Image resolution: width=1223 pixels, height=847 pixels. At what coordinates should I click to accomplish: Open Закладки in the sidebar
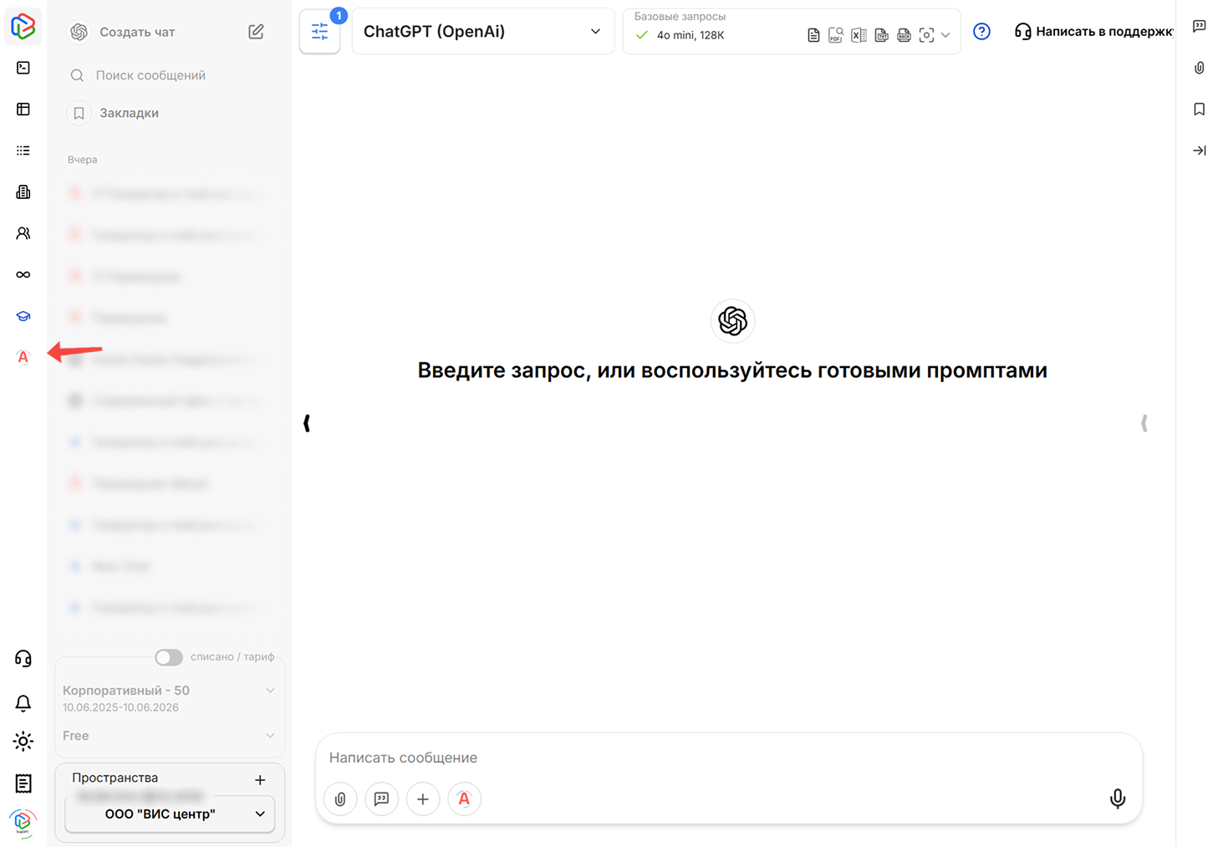pos(129,113)
